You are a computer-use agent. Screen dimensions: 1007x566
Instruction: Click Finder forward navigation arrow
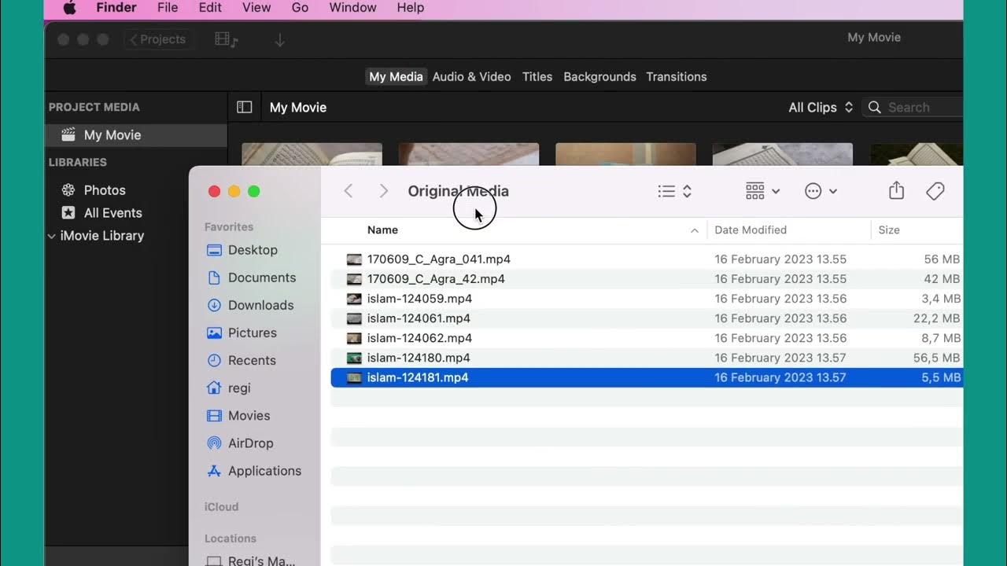383,191
